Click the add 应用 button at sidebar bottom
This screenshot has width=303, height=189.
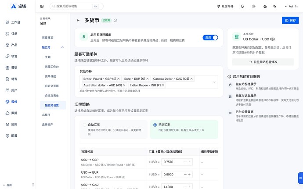tap(7, 185)
